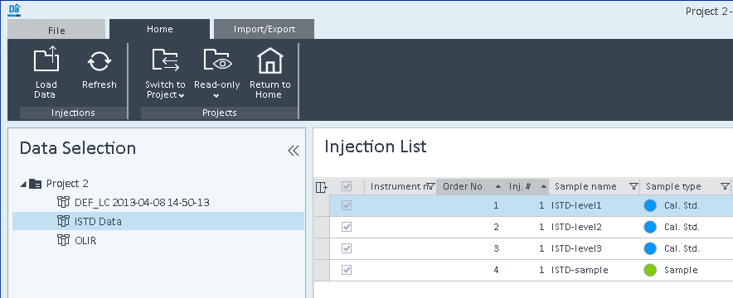The image size is (733, 298).
Task: Toggle the ISTD-sample row checkbox
Action: click(347, 270)
